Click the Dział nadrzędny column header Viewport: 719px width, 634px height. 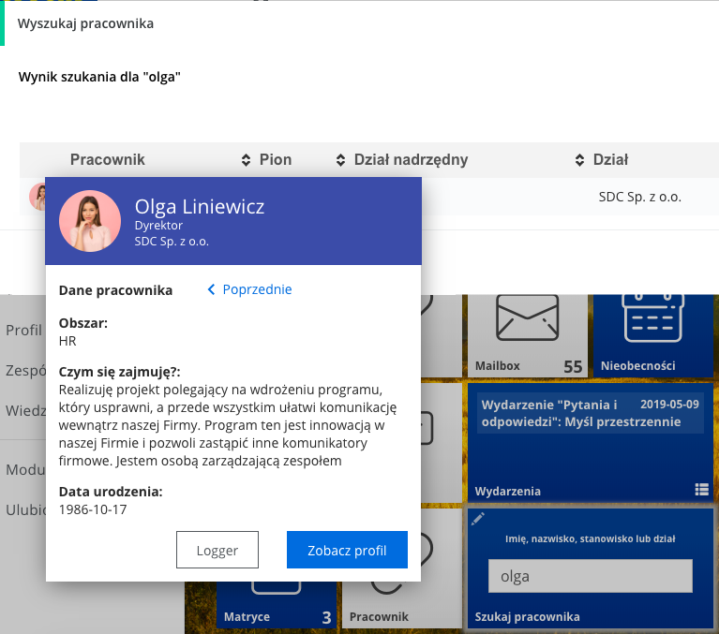click(411, 160)
